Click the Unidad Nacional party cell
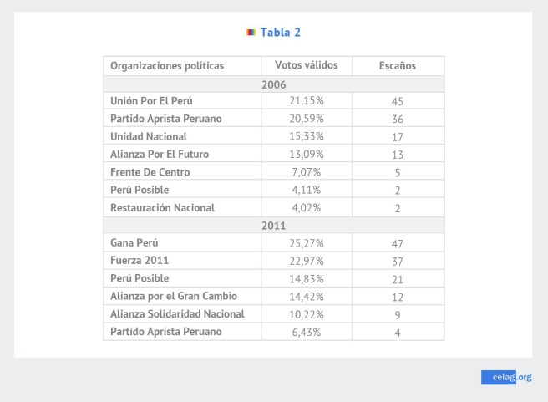 point(149,136)
